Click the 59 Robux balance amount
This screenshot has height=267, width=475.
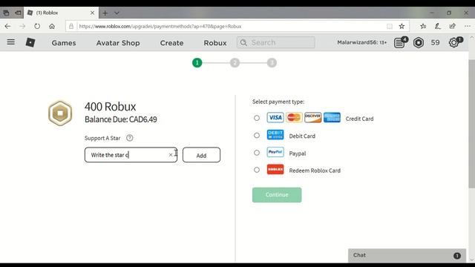436,43
